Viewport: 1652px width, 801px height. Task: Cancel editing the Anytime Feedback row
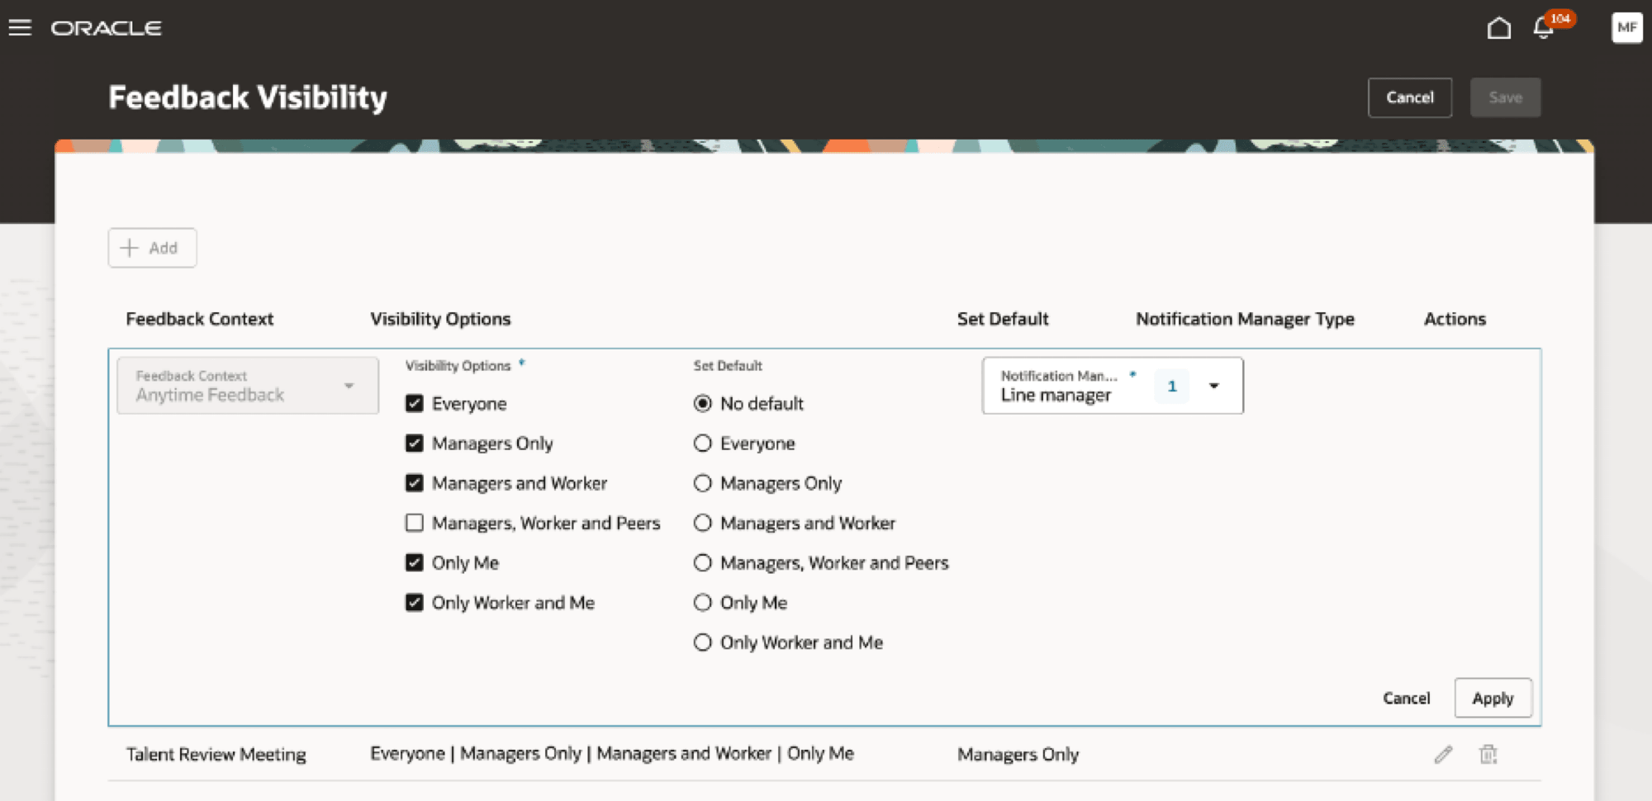(x=1407, y=698)
